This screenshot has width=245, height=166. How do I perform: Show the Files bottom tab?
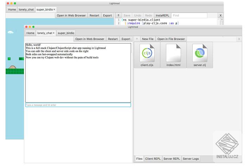[x=139, y=159]
